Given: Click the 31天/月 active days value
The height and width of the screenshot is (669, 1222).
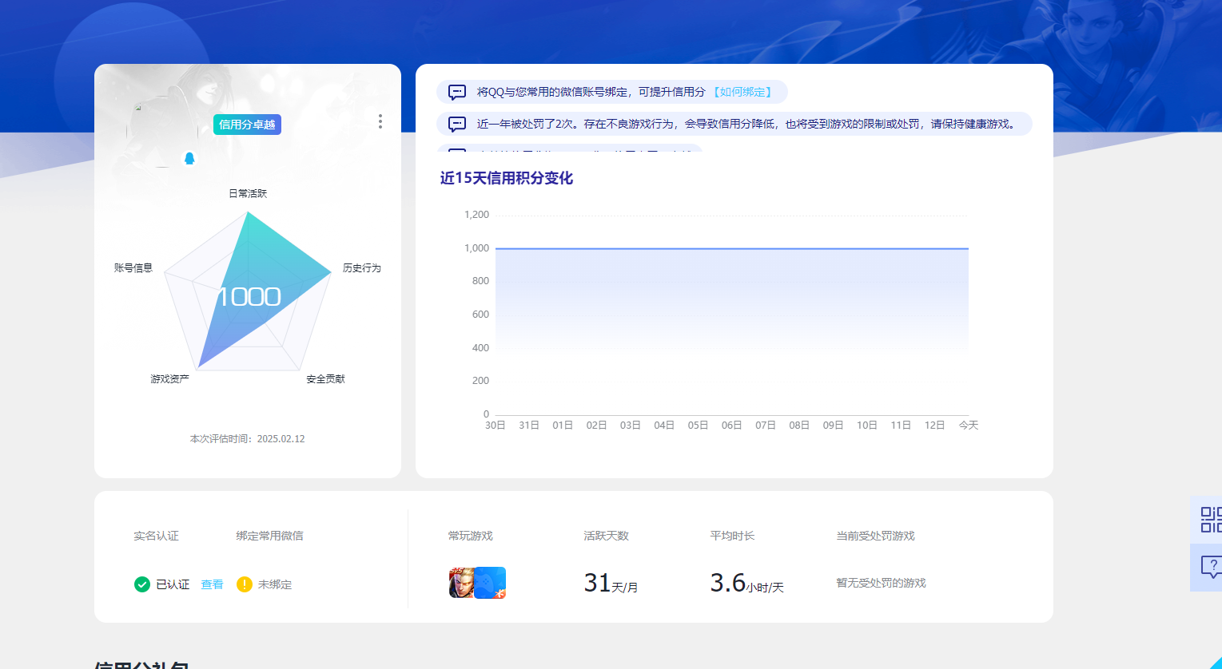Looking at the screenshot, I should pyautogui.click(x=611, y=584).
